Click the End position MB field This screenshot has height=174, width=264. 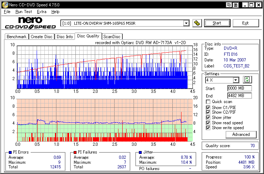[239, 96]
